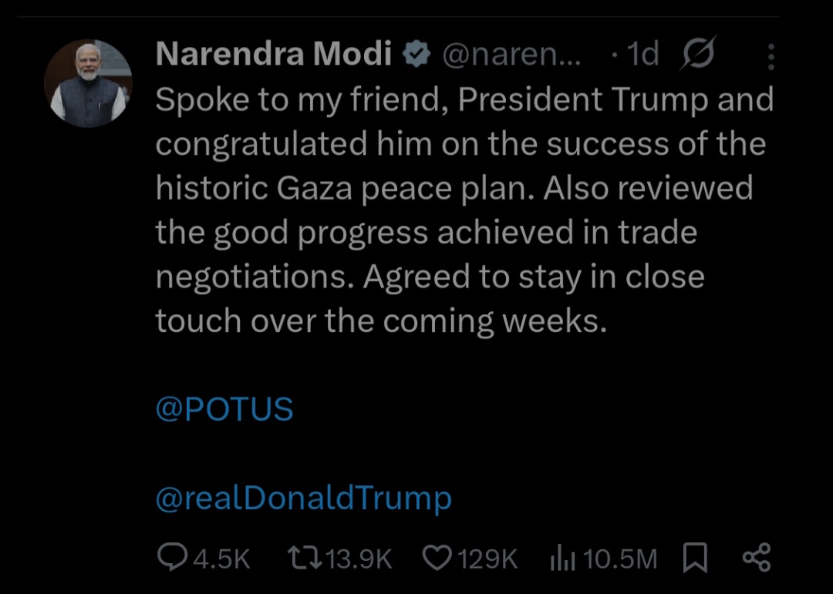Tap the Grok slashed-circle icon
This screenshot has height=594, width=833.
(699, 55)
